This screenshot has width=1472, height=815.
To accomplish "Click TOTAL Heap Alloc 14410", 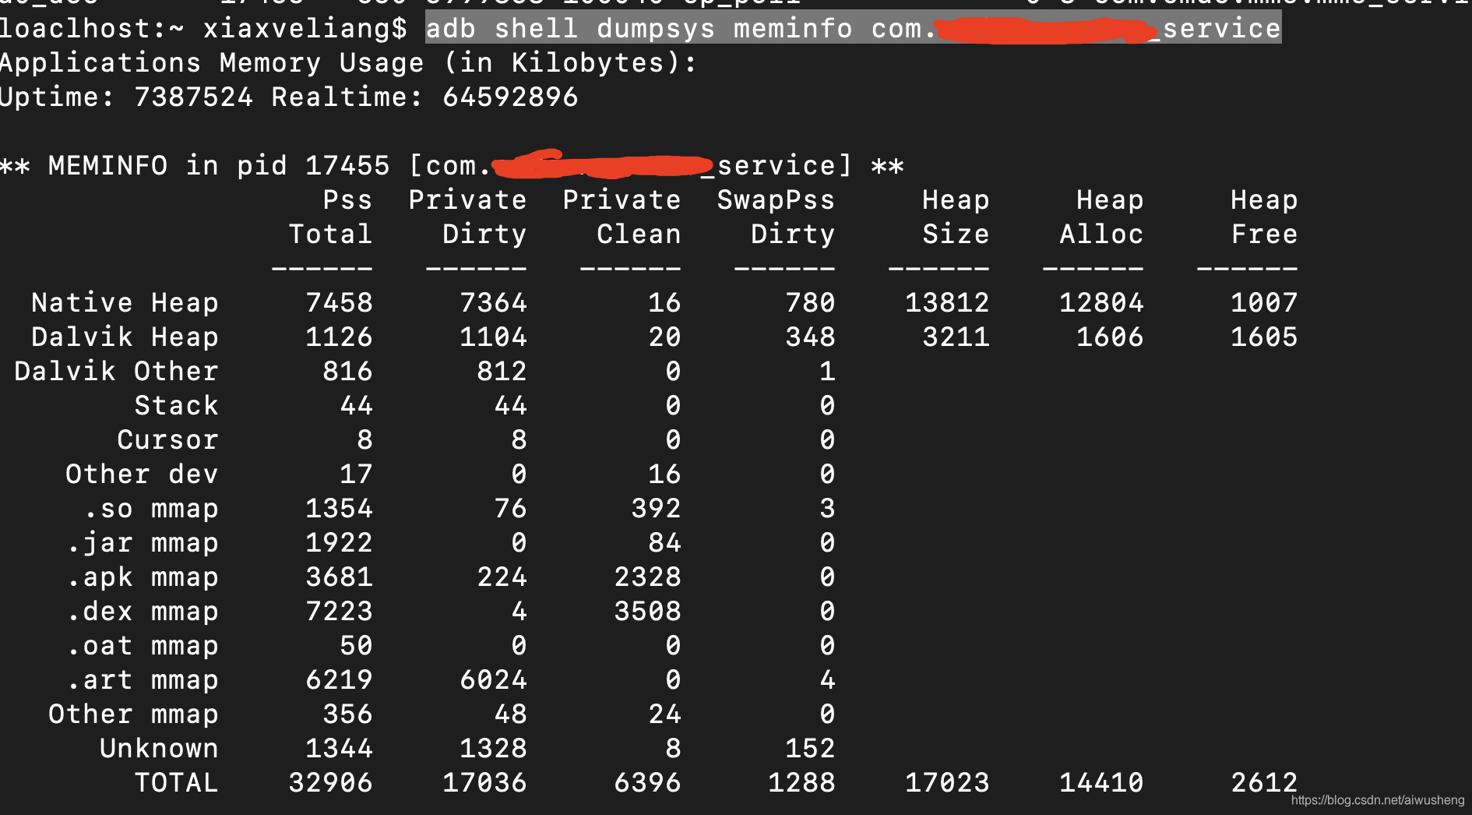I will click(1101, 783).
